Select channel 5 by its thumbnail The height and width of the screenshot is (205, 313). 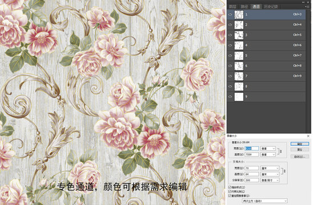pyautogui.click(x=239, y=56)
